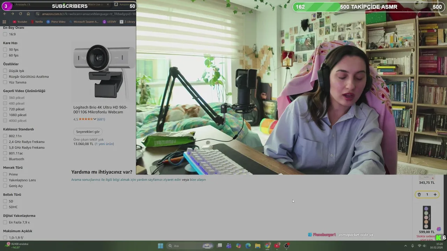The image size is (447, 251).
Task: Click the browser forward arrow
Action: click(13, 14)
